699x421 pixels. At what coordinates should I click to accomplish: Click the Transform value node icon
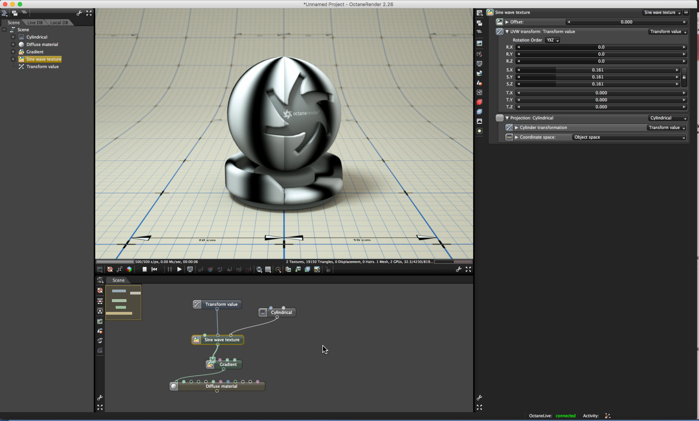click(197, 304)
